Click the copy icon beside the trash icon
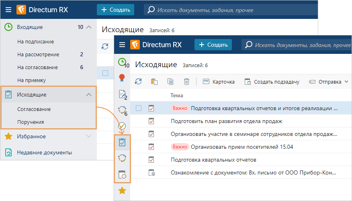 pyautogui.click(x=170, y=82)
